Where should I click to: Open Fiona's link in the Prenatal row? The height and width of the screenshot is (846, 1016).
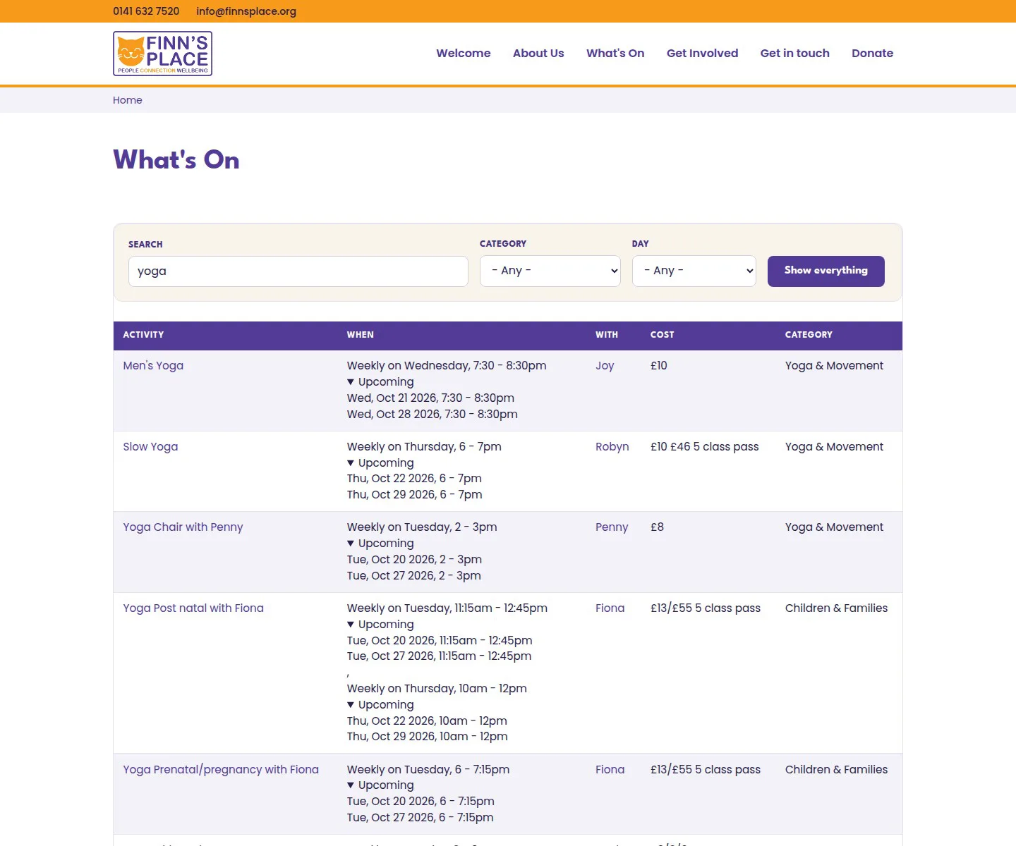click(x=610, y=770)
